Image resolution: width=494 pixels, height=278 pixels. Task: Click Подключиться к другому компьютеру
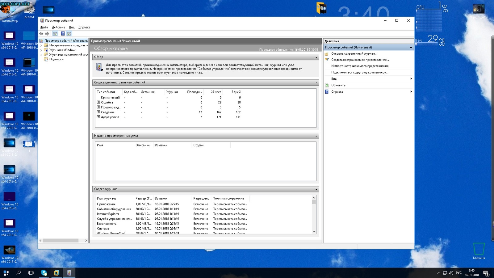pyautogui.click(x=359, y=72)
